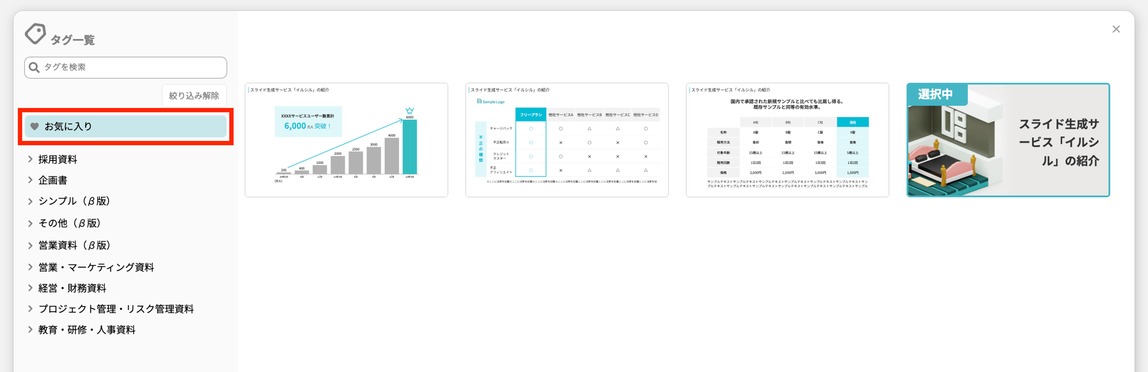Viewport: 1148px width, 372px height.
Task: Click the tag icon beside タグ一覧
Action: pos(35,34)
